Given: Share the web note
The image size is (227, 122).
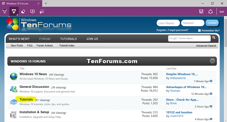Looking at the screenshot, I should pos(210,12).
